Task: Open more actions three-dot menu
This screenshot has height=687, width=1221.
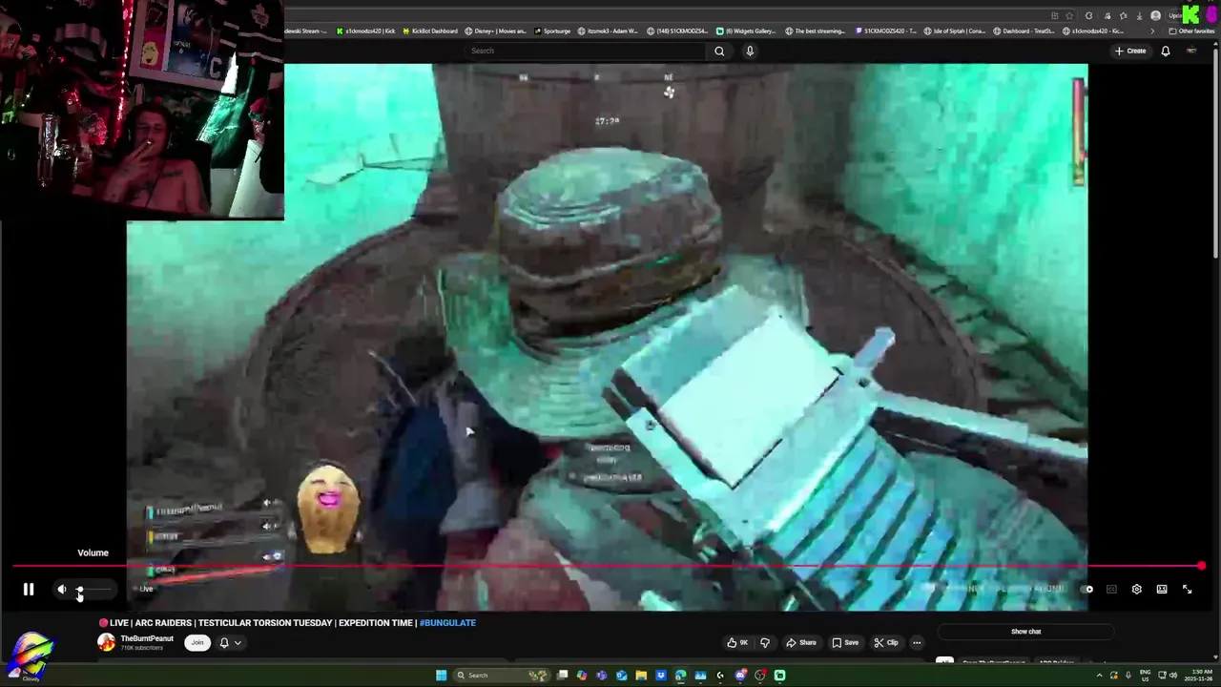Action: 917,642
